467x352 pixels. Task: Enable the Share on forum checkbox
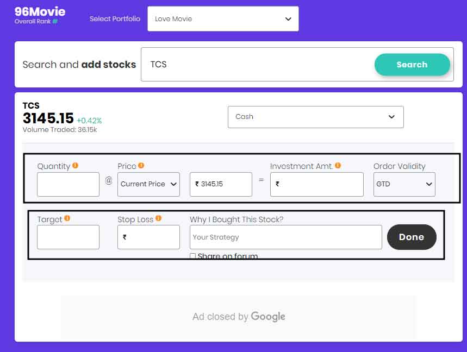pyautogui.click(x=193, y=256)
